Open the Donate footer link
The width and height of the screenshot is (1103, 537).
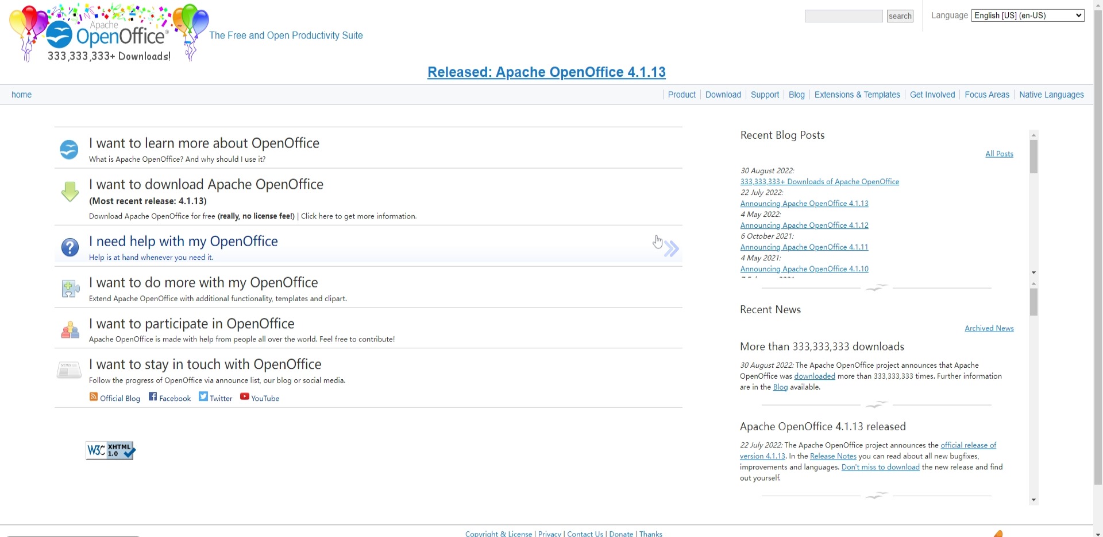pos(621,534)
